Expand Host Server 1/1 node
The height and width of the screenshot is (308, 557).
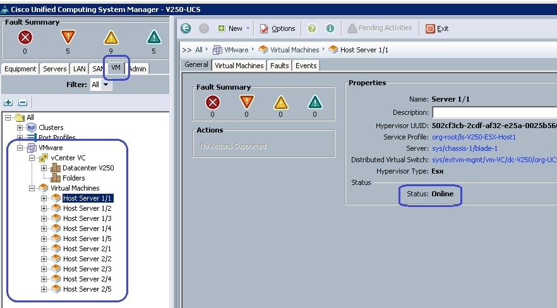point(44,198)
